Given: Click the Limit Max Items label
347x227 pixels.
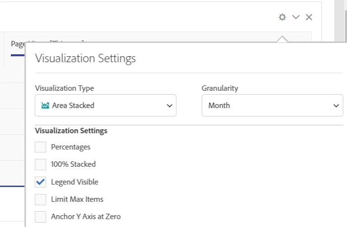Looking at the screenshot, I should click(77, 199).
